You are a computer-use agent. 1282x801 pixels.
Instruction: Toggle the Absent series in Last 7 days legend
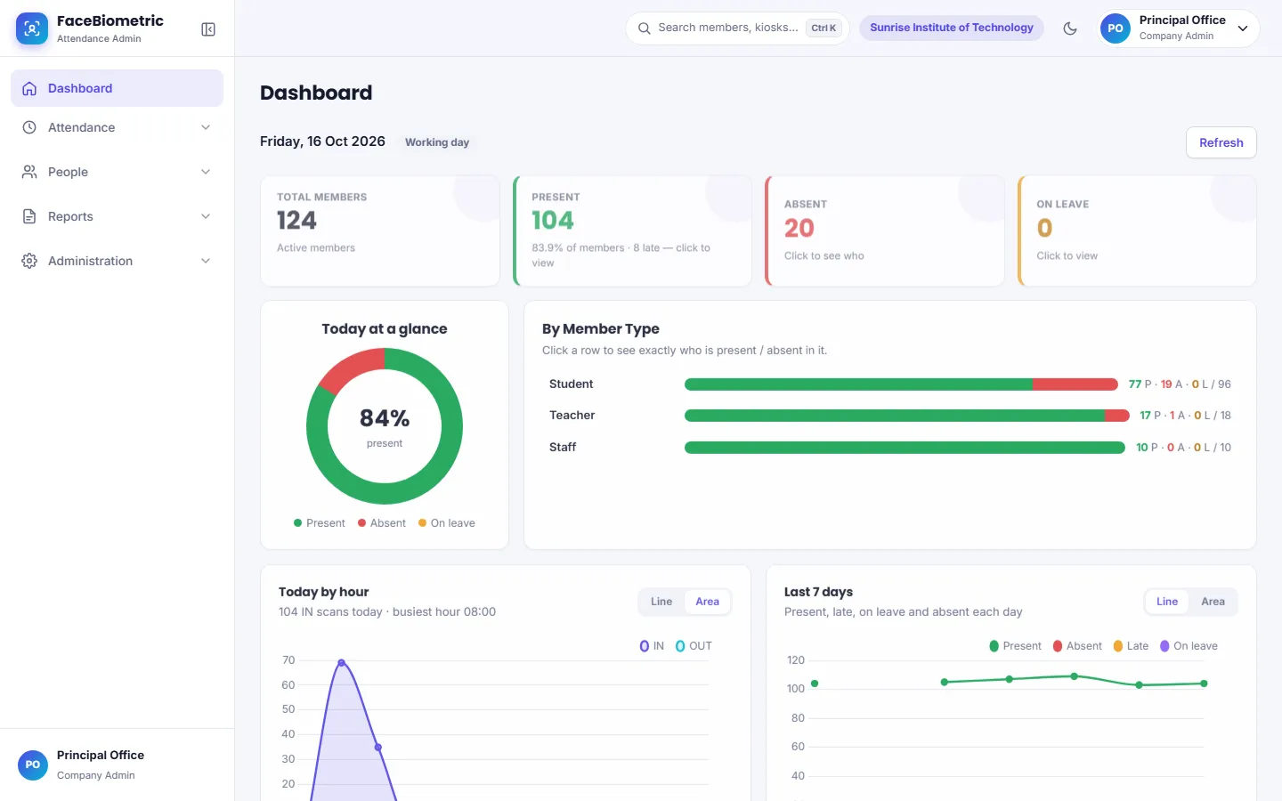pyautogui.click(x=1077, y=646)
